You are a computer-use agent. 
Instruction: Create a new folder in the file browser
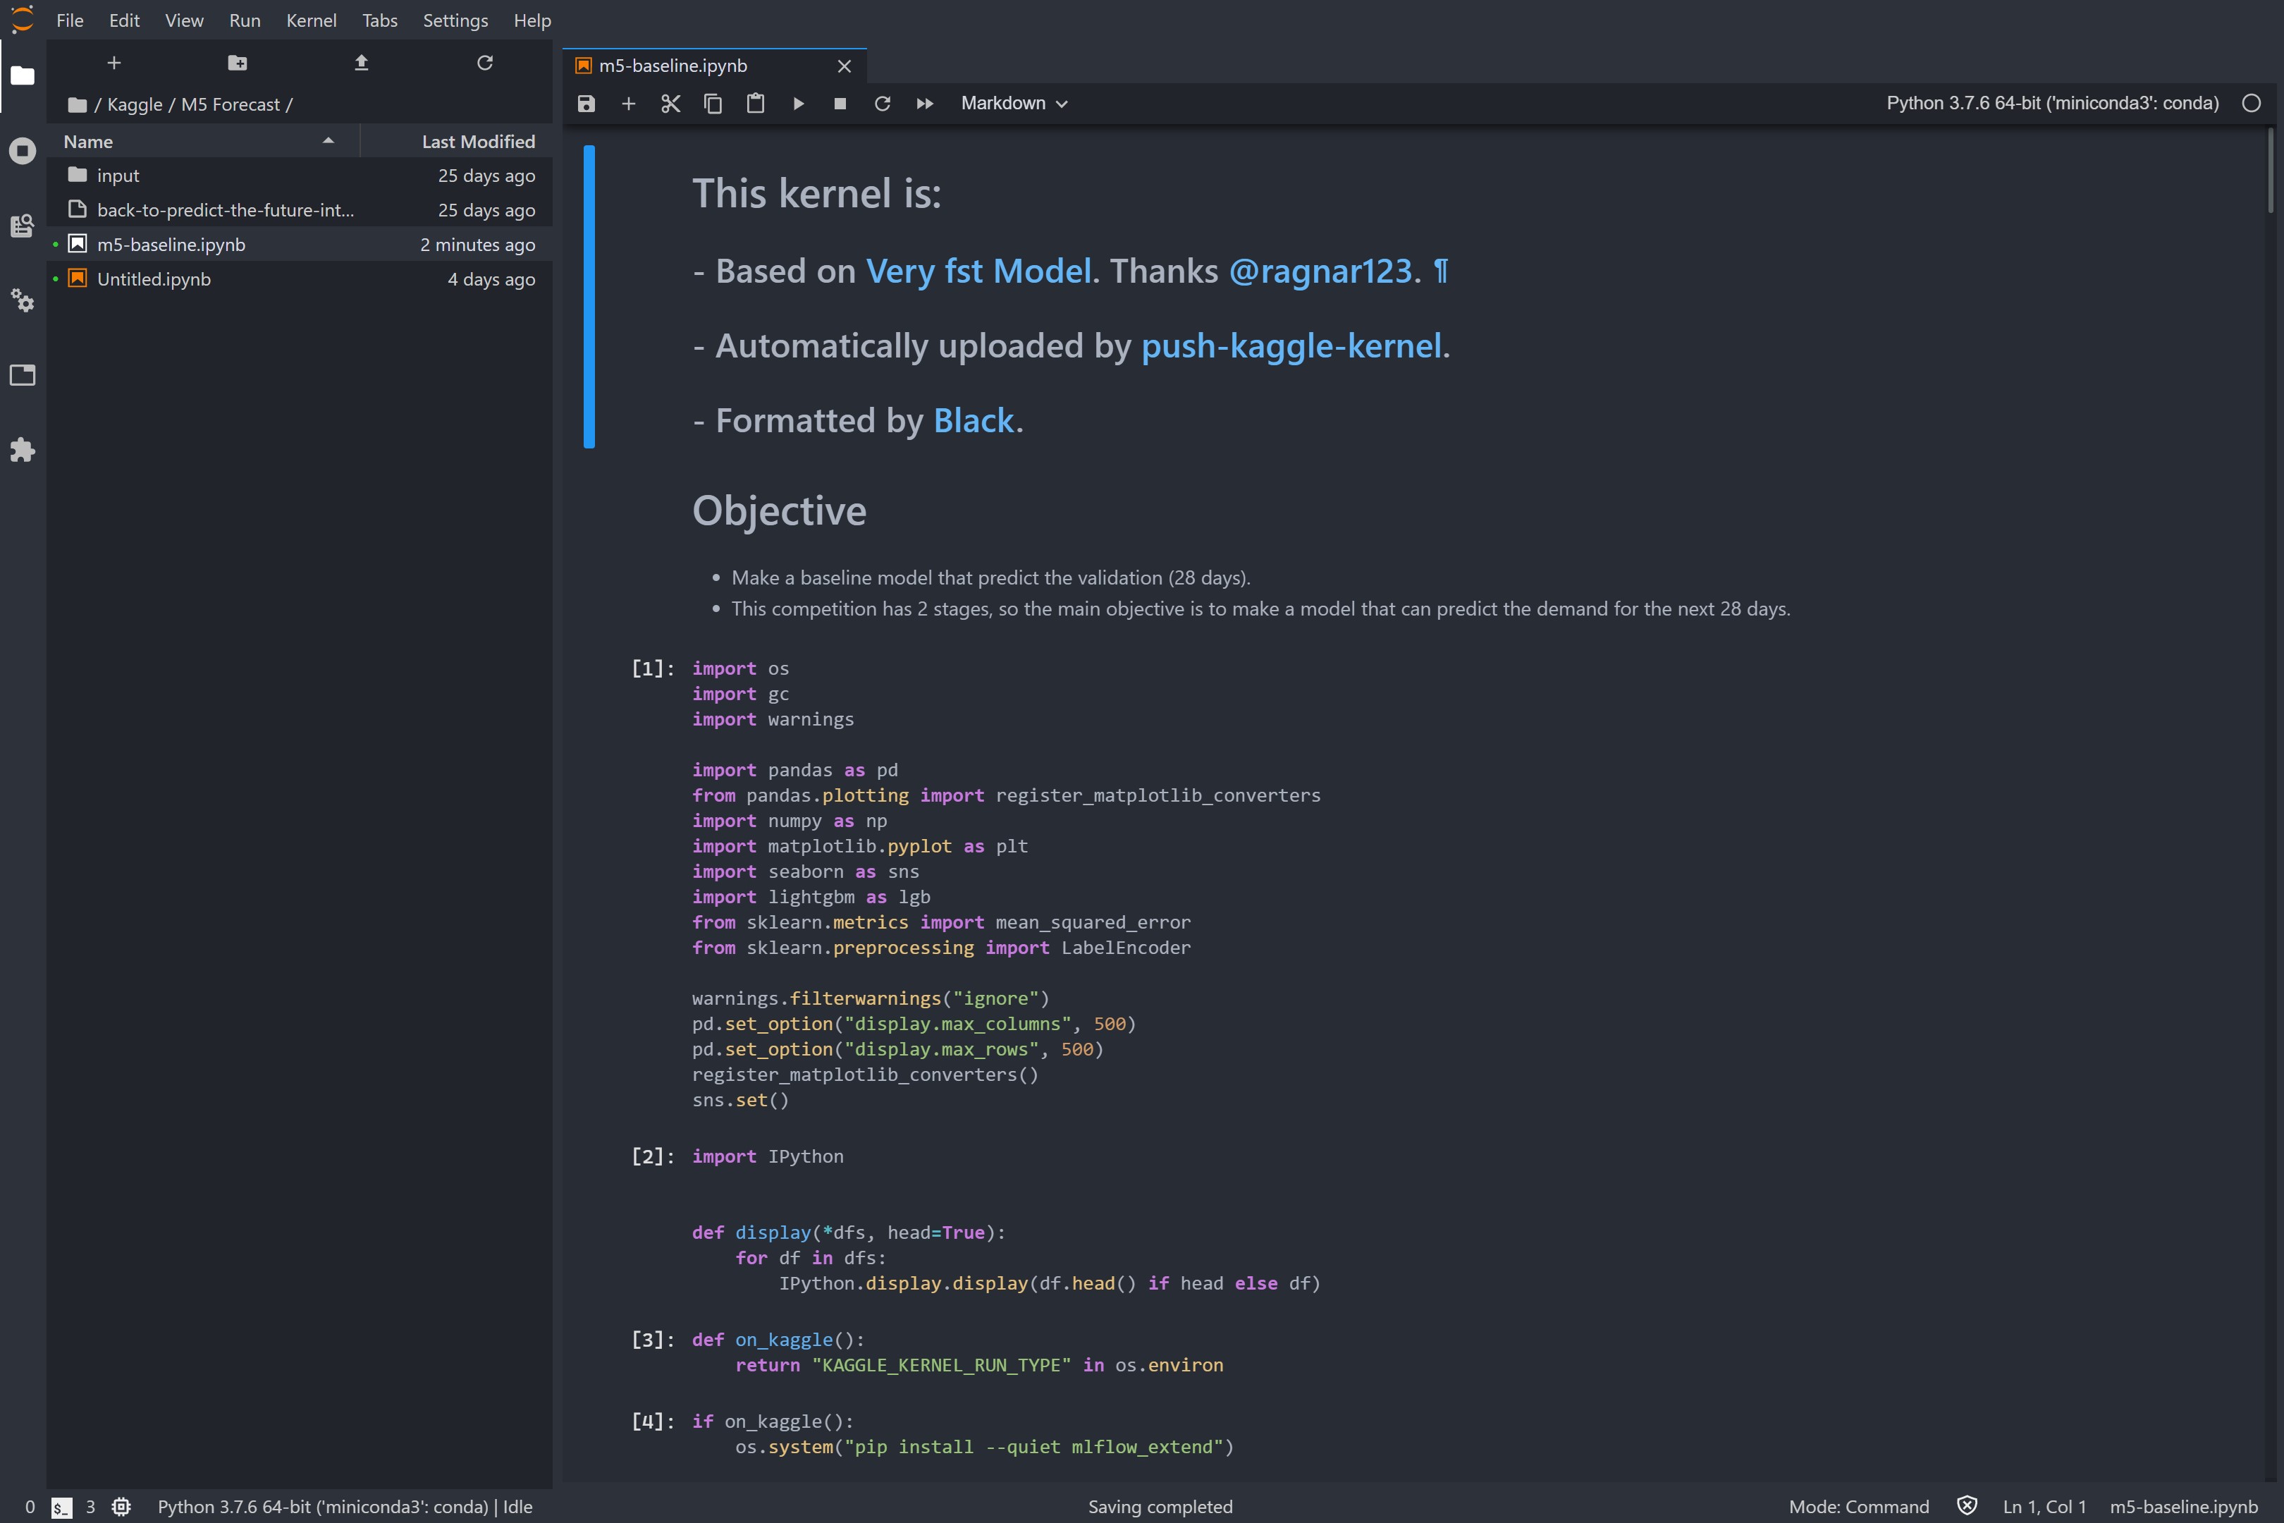pyautogui.click(x=237, y=63)
